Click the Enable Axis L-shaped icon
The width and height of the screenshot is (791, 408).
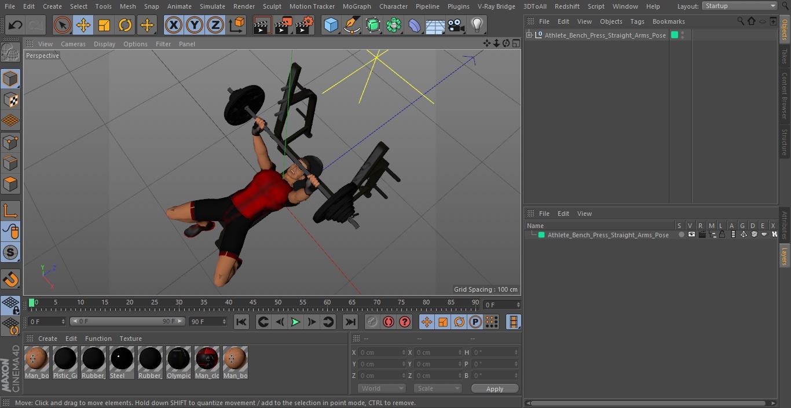pyautogui.click(x=10, y=211)
